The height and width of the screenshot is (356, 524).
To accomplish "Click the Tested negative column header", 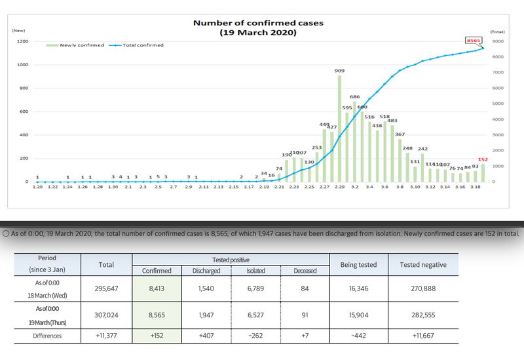I will 423,265.
